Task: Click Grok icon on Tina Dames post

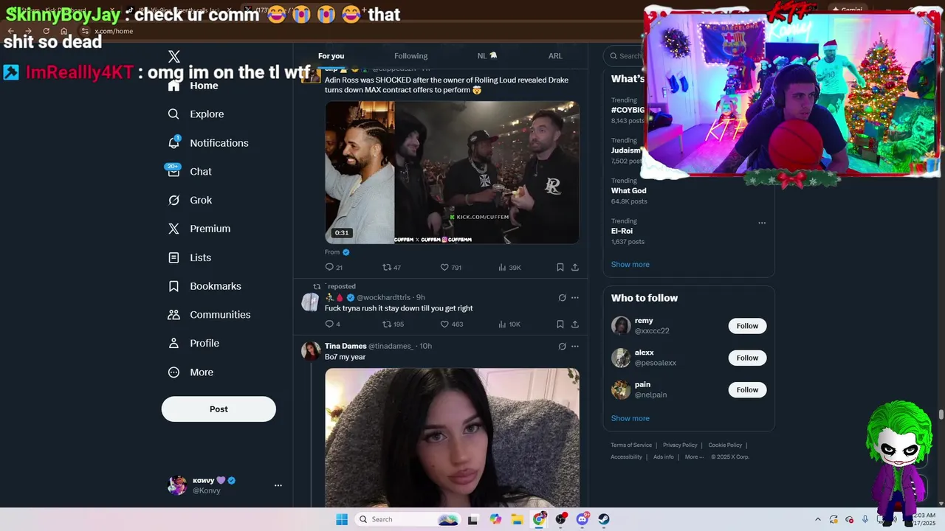Action: 562,347
